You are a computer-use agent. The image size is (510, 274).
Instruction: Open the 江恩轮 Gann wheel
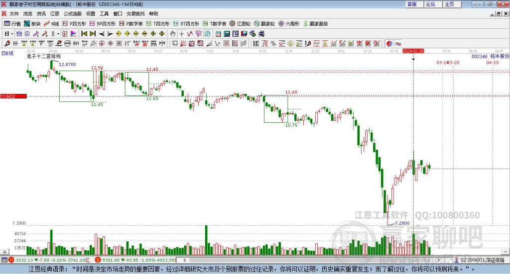pos(240,24)
